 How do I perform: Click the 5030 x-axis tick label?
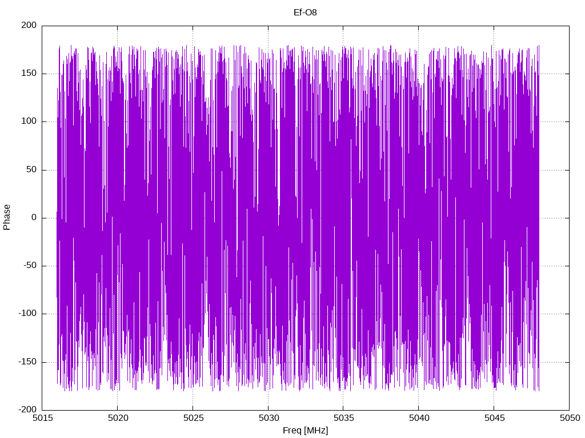pyautogui.click(x=269, y=418)
